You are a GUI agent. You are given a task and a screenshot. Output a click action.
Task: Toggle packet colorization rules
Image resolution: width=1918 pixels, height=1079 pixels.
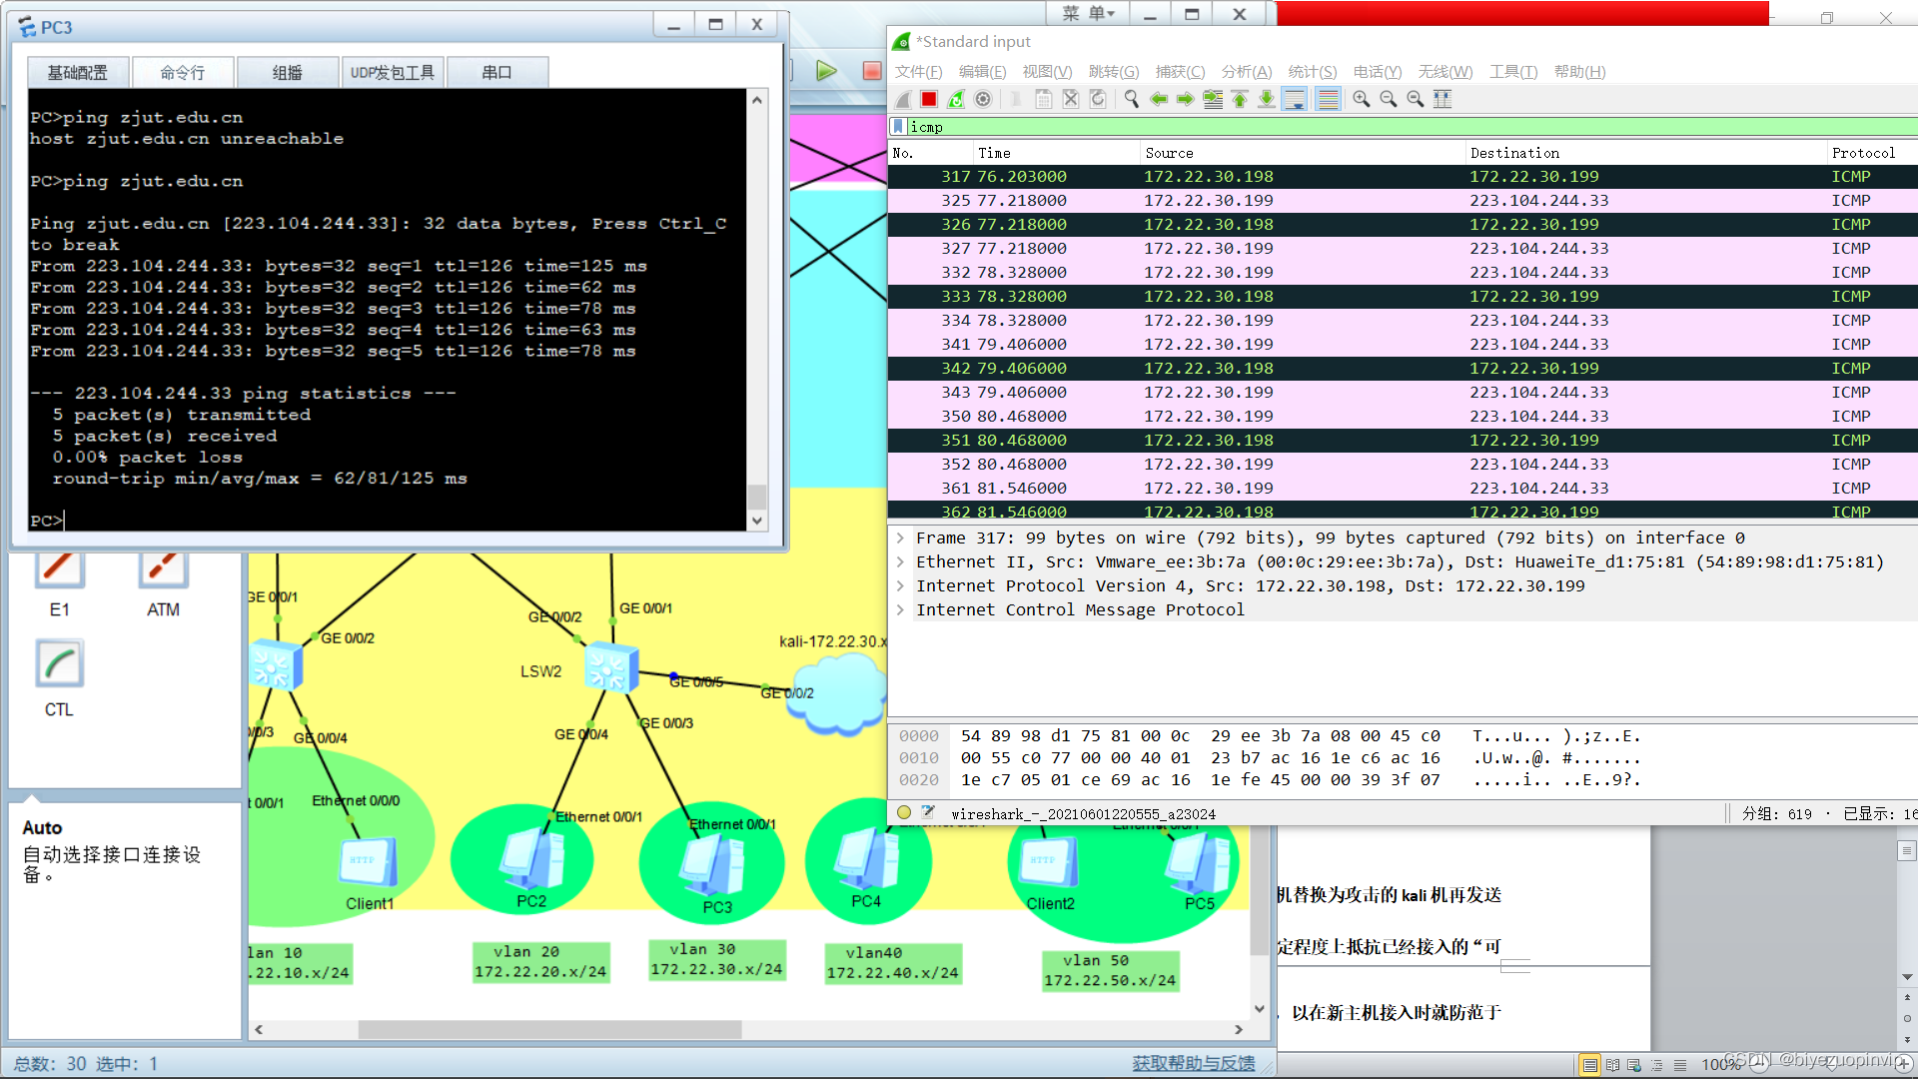[1328, 99]
